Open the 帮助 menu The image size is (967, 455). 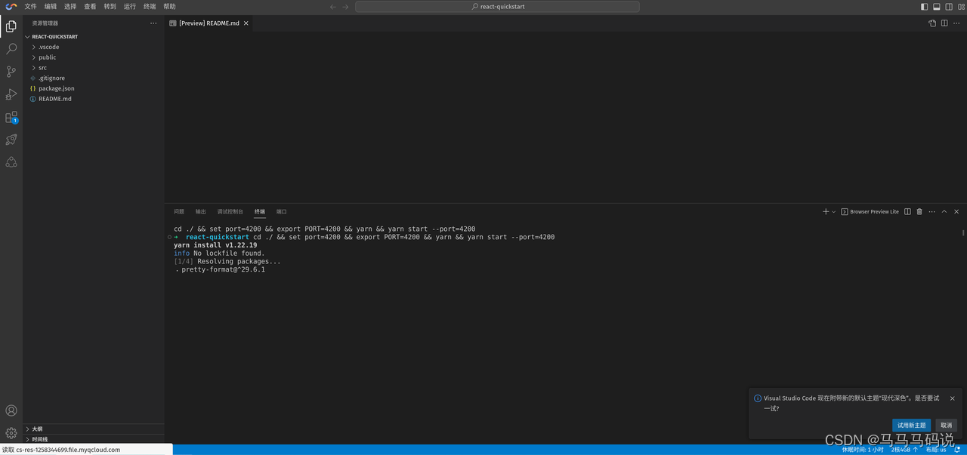point(169,7)
